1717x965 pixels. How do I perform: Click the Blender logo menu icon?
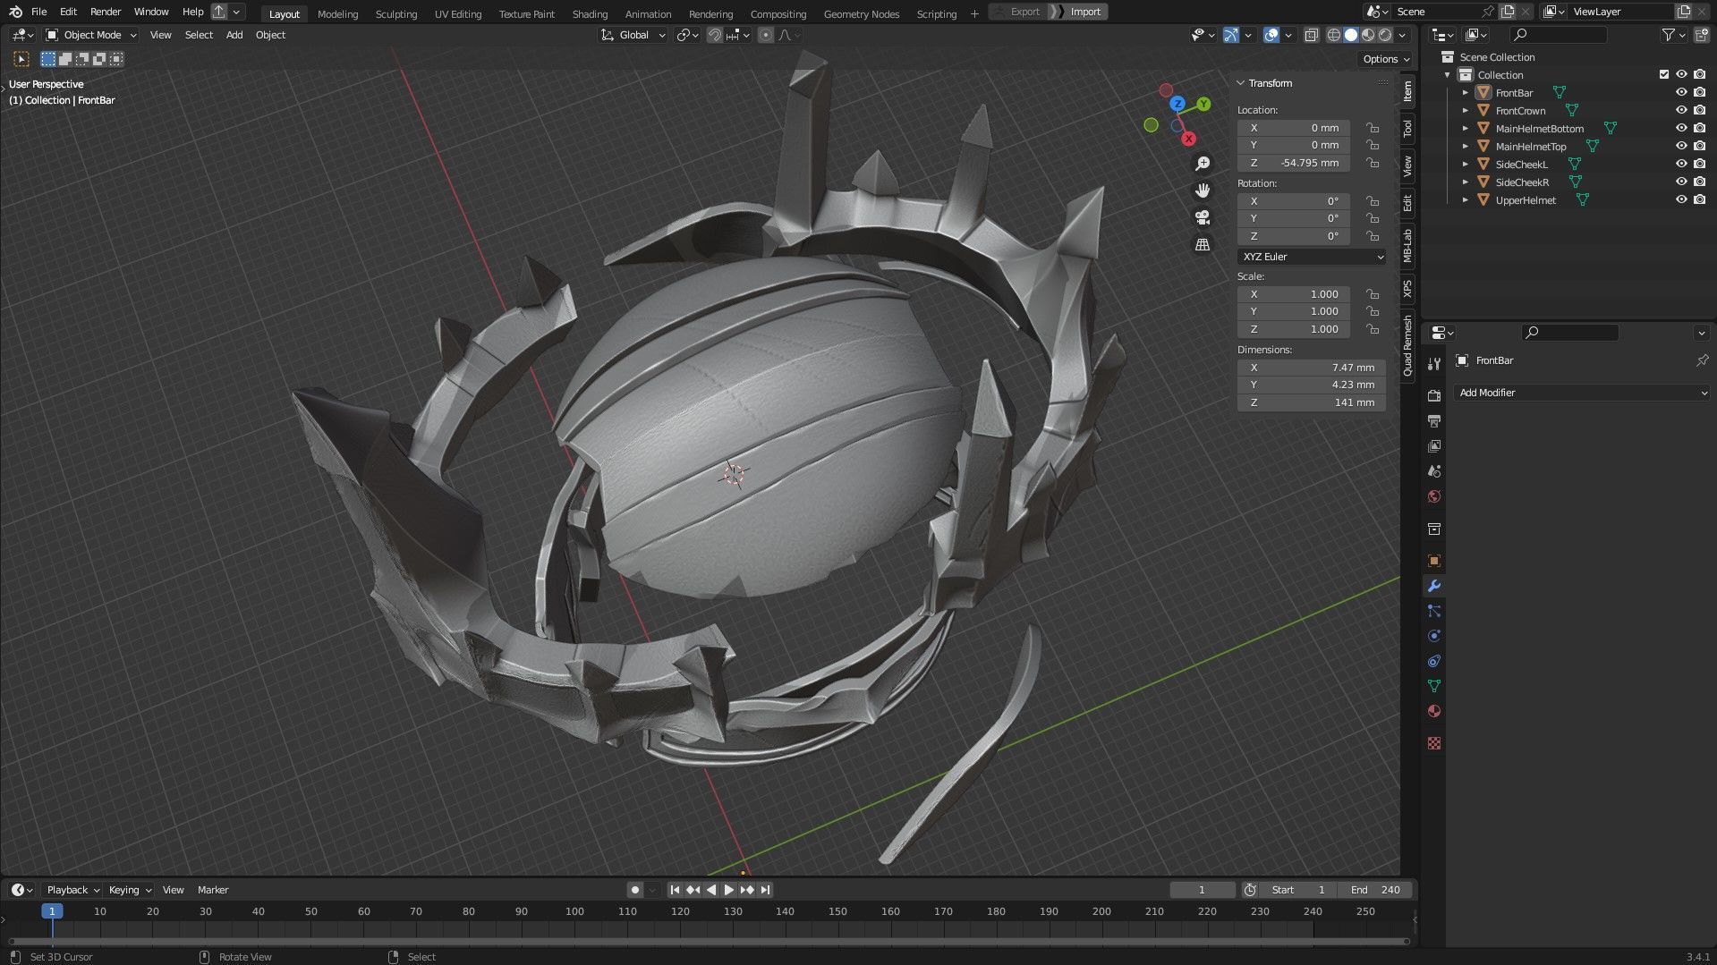pos(15,12)
